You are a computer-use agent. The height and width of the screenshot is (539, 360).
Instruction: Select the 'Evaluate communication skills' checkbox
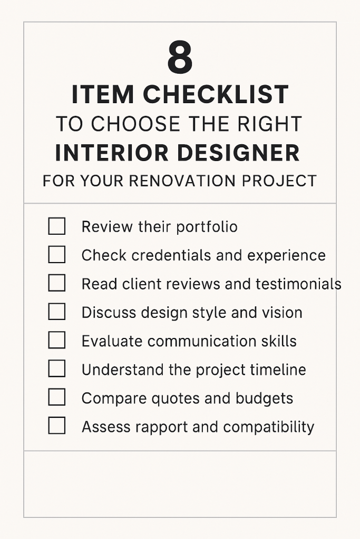pyautogui.click(x=57, y=341)
